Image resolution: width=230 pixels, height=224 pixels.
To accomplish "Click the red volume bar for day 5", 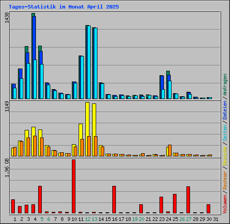I will click(x=40, y=199).
